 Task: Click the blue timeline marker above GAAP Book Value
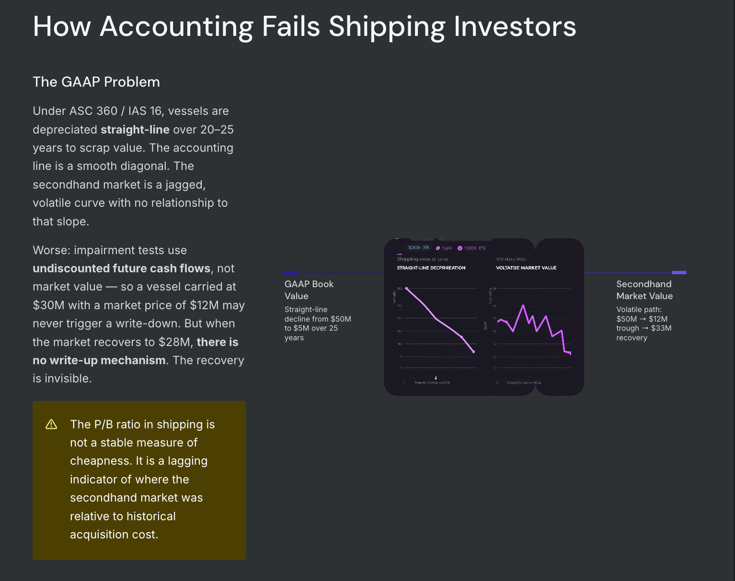(291, 272)
